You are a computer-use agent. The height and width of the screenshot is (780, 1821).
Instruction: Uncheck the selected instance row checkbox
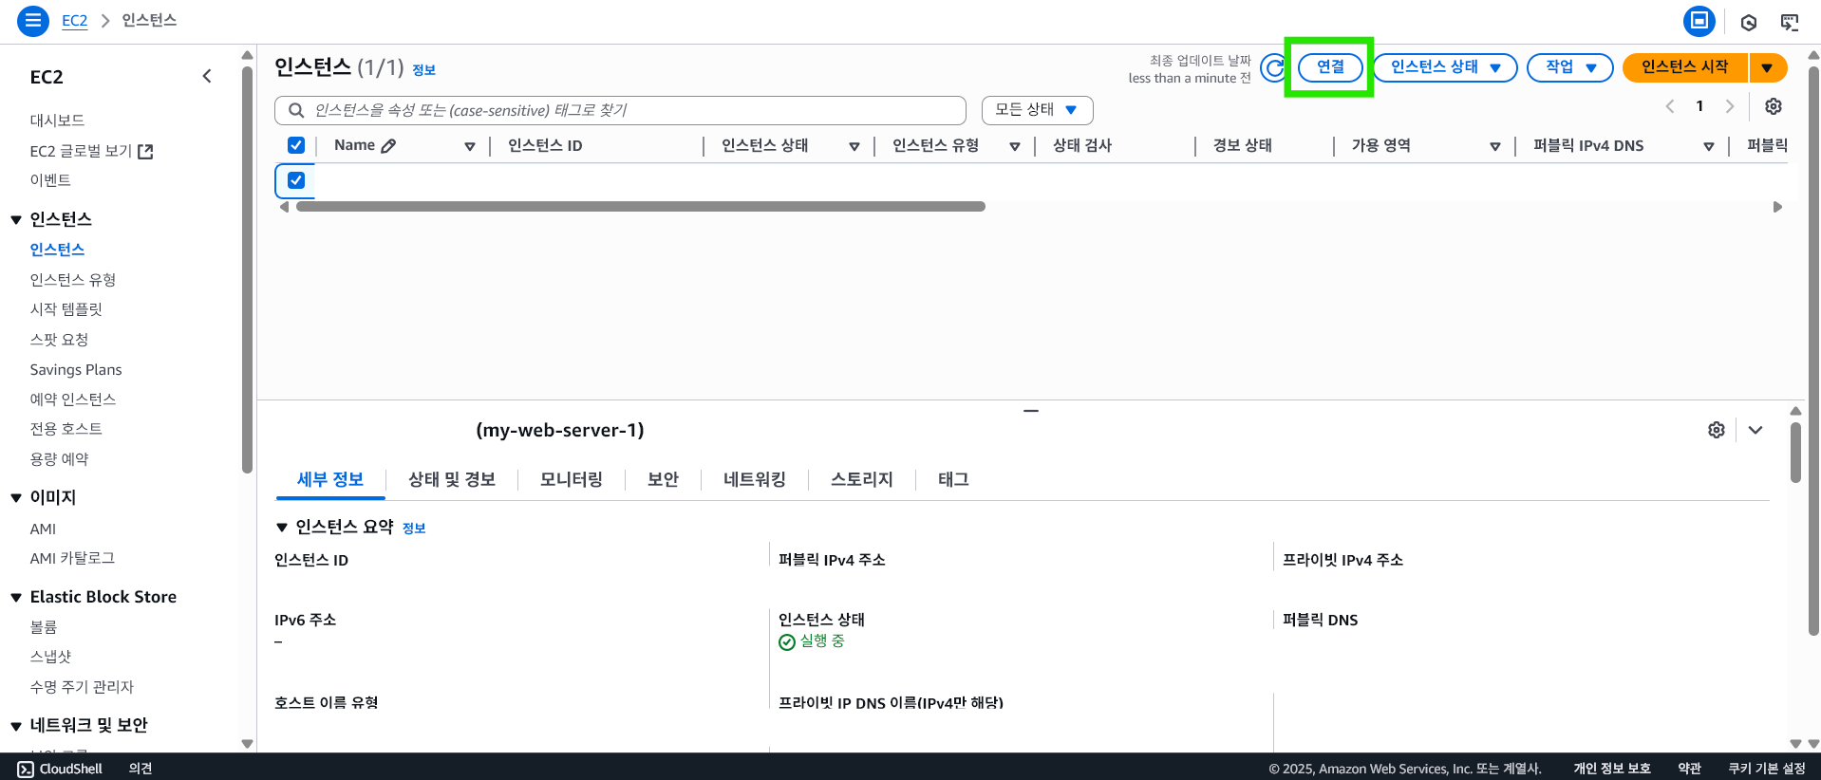coord(296,180)
